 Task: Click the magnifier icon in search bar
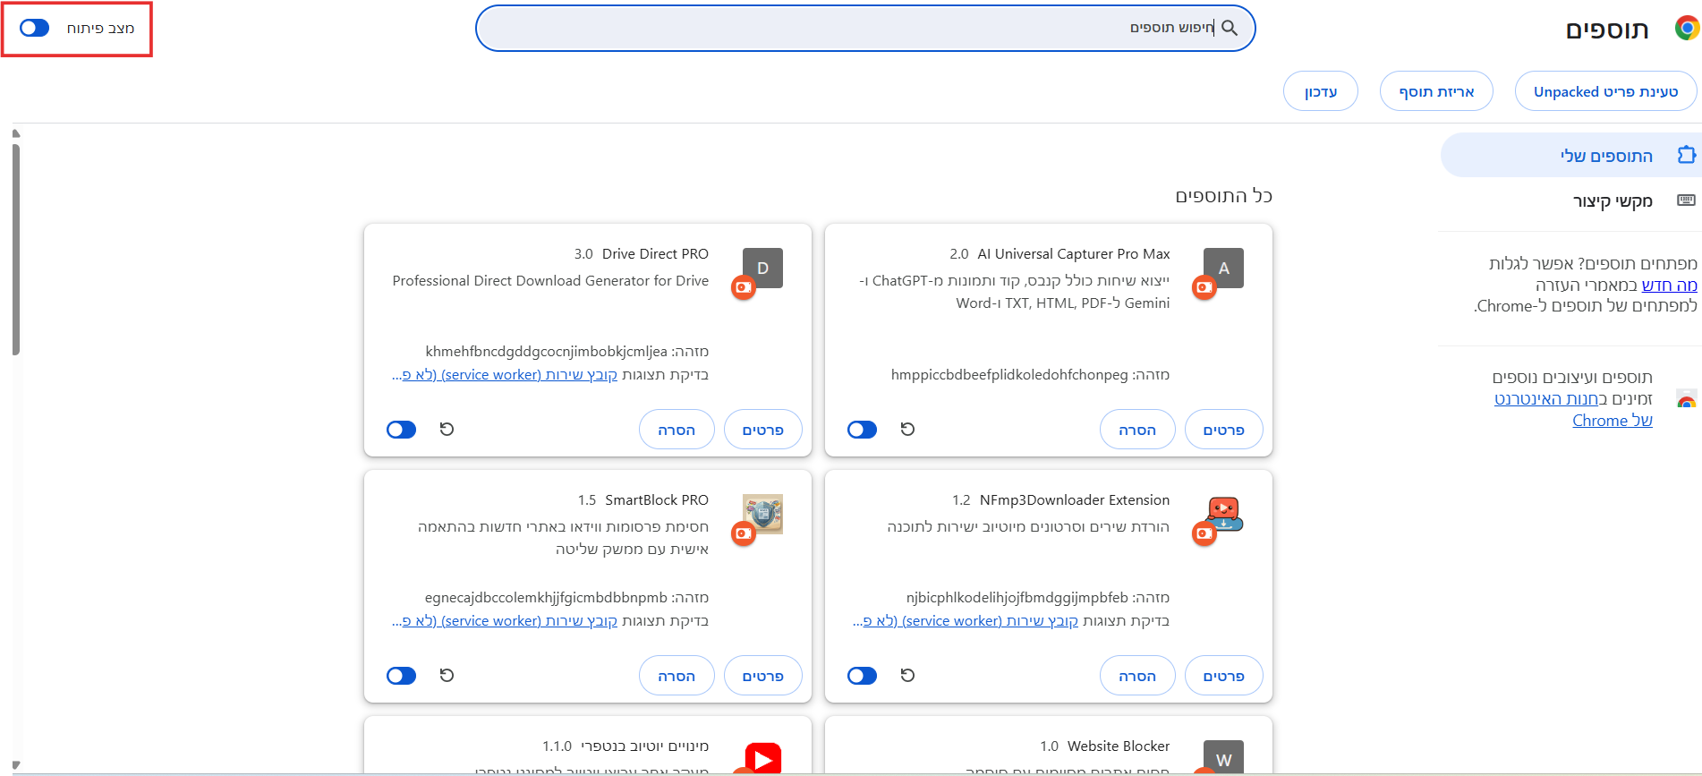(x=1230, y=29)
